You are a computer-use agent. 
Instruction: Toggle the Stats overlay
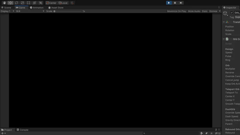pyautogui.click(x=205, y=11)
